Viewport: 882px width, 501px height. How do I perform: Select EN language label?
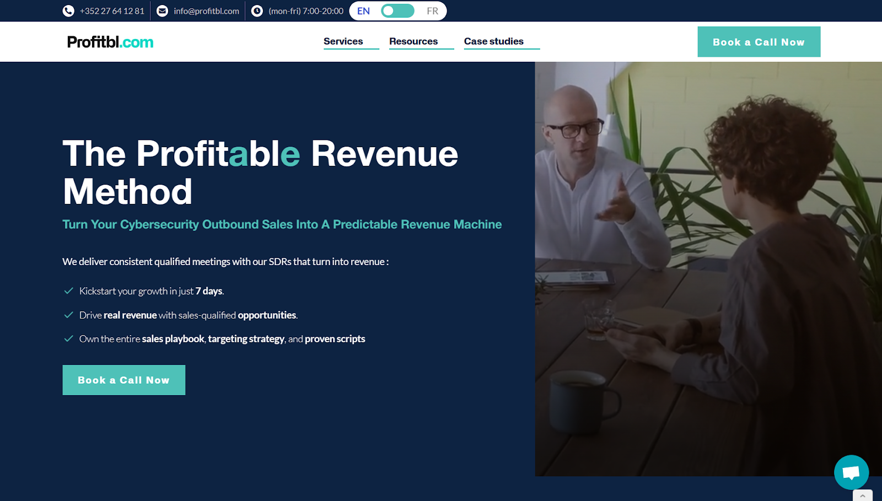click(363, 11)
